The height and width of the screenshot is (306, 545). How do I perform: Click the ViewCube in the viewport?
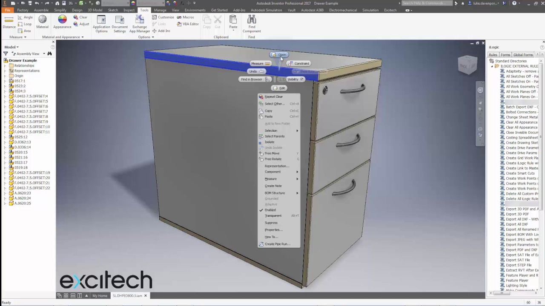click(468, 65)
